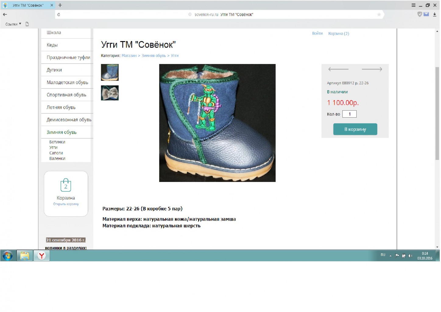Viewport: 441px width, 312px height.
Task: Click the RU language indicator
Action: pos(383,255)
